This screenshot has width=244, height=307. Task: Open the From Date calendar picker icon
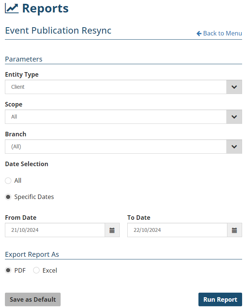click(x=112, y=230)
